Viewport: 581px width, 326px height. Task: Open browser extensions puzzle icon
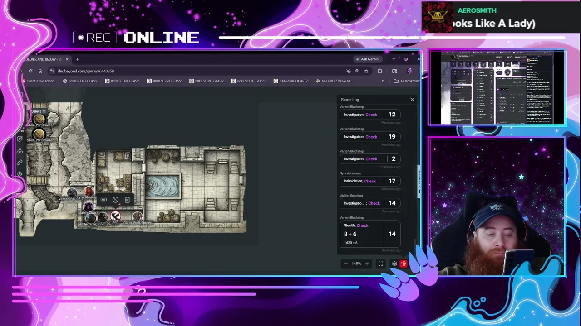coord(379,71)
